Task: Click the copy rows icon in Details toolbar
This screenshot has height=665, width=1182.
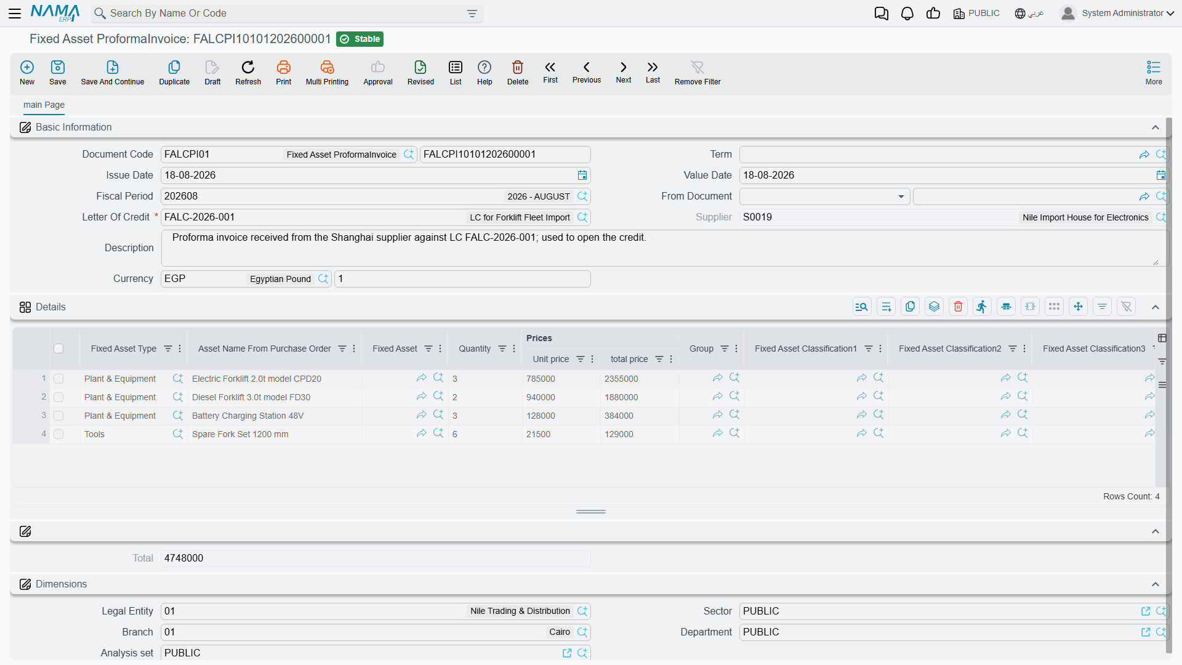Action: coord(911,307)
